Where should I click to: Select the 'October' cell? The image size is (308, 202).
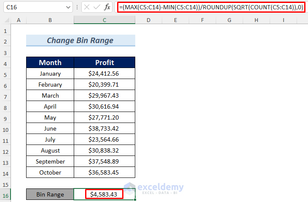(50, 172)
